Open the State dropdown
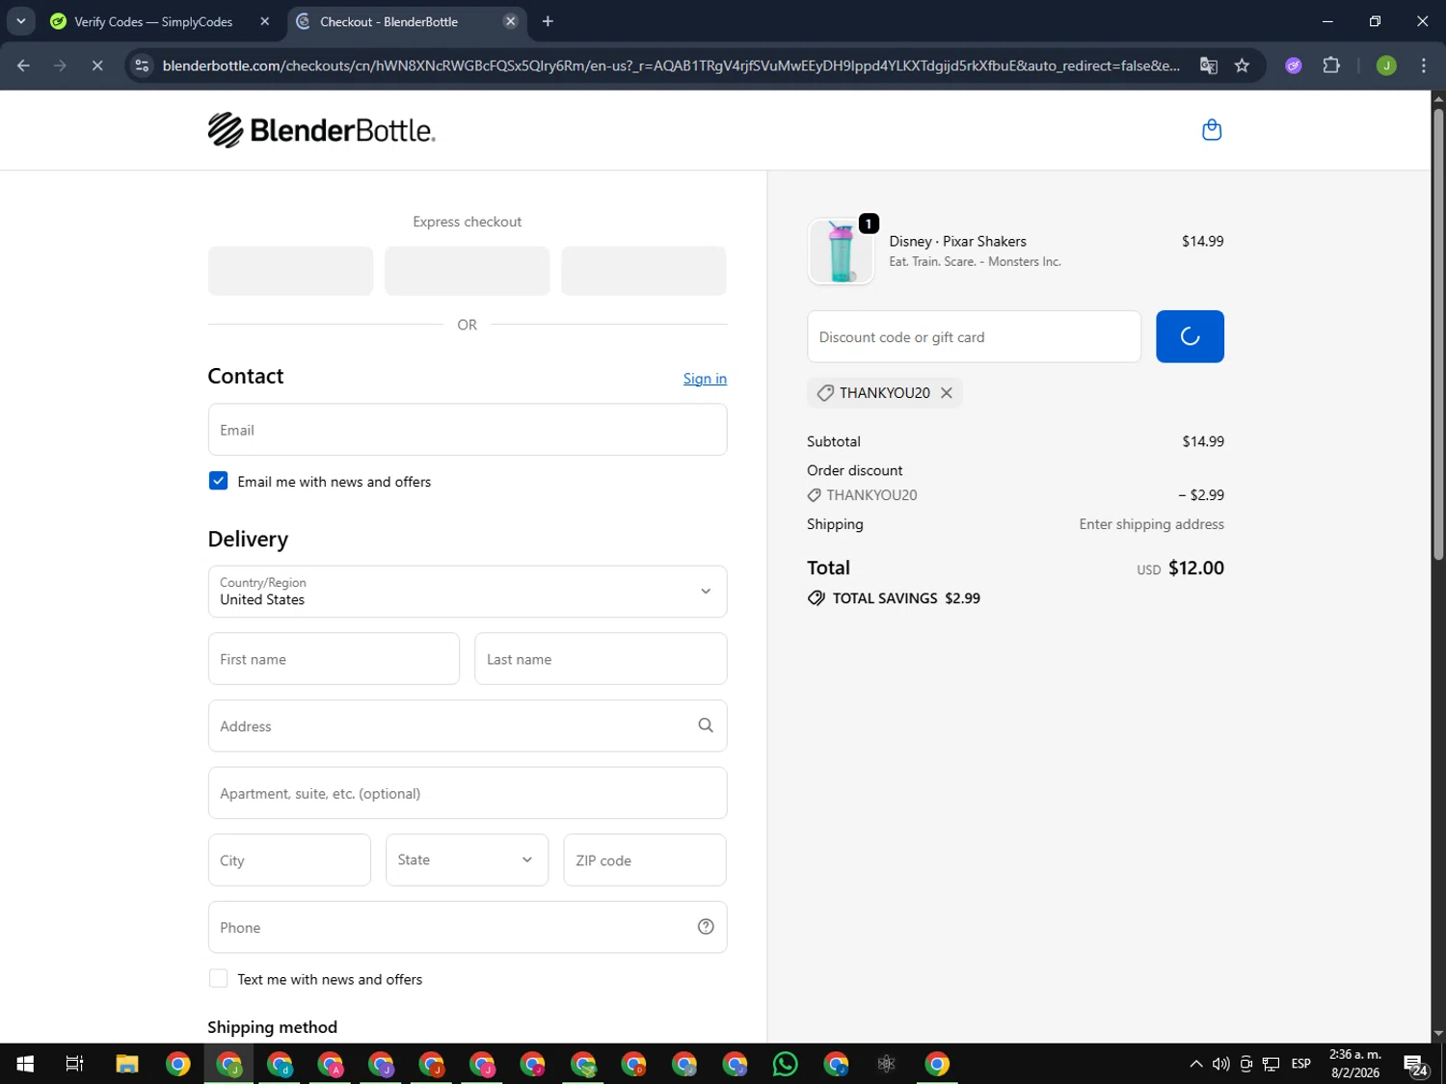Image resolution: width=1446 pixels, height=1084 pixels. (467, 859)
